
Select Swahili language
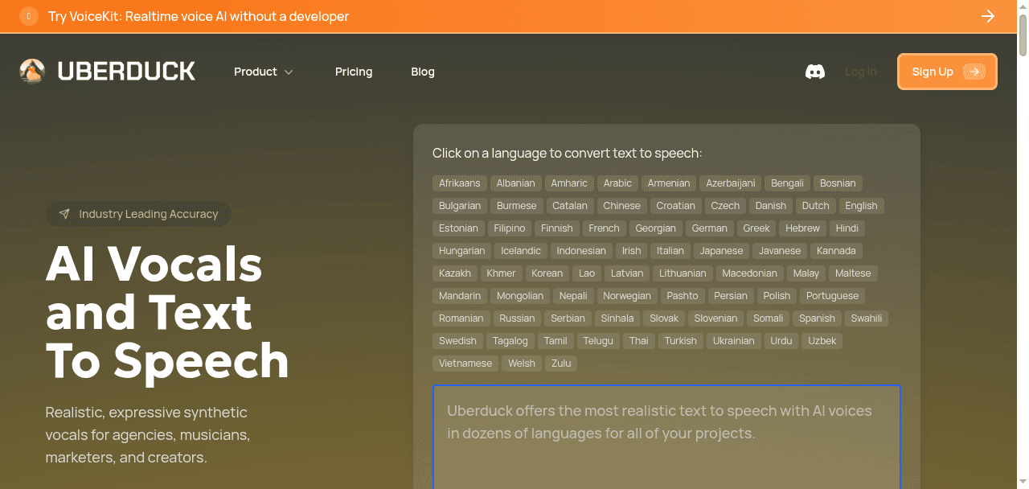[x=867, y=318]
